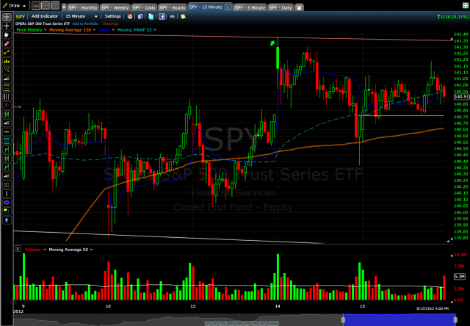The height and width of the screenshot is (326, 470).
Task: Open the green grid icon top-right
Action: (465, 6)
